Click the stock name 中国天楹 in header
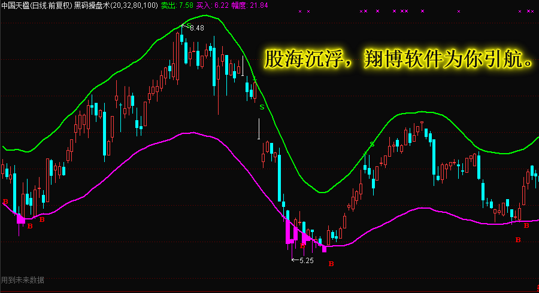 coord(16,5)
